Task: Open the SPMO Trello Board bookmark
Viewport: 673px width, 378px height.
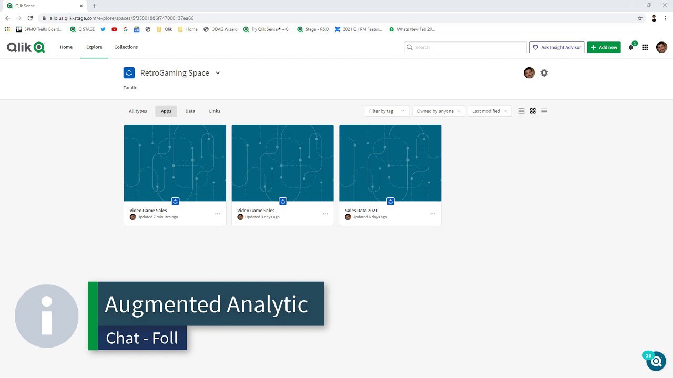Action: [40, 29]
